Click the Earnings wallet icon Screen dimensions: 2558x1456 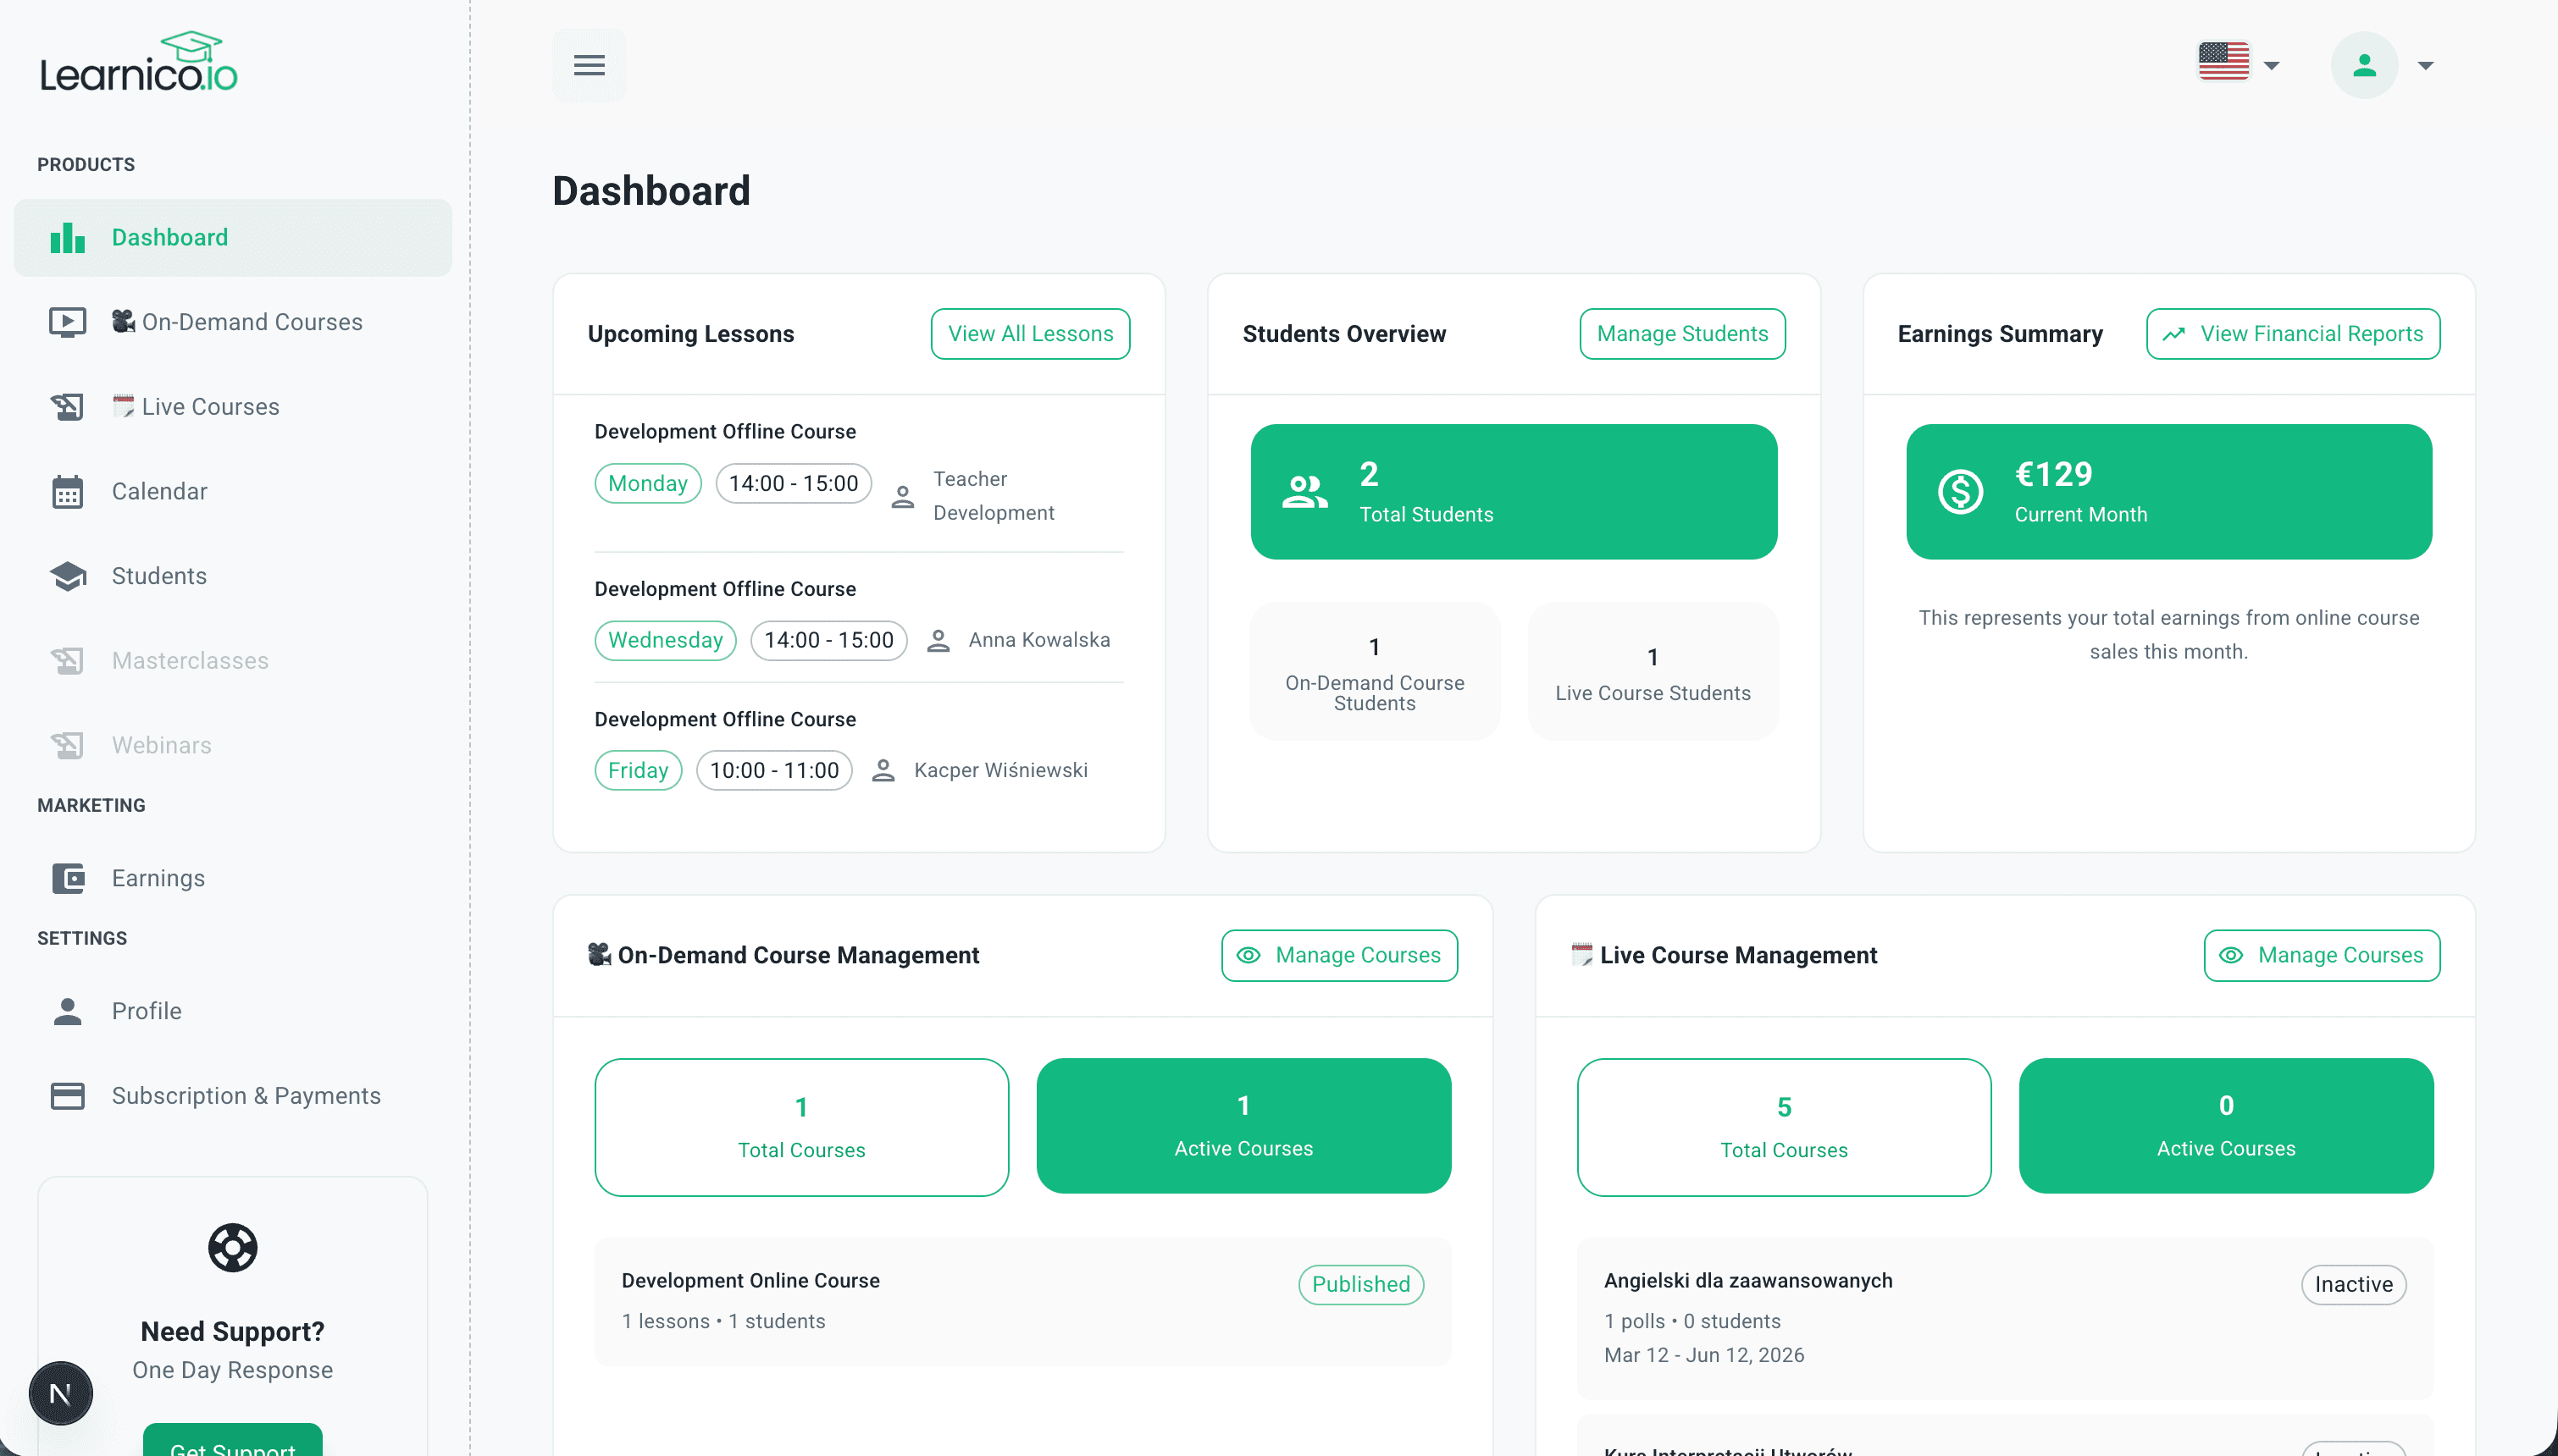click(67, 878)
